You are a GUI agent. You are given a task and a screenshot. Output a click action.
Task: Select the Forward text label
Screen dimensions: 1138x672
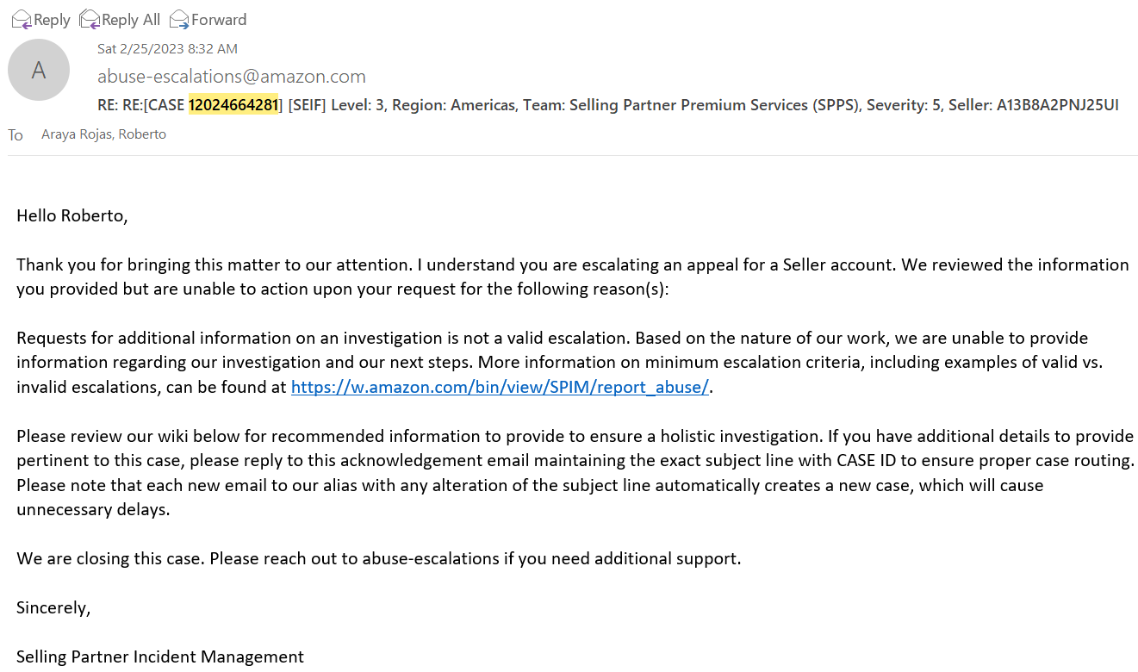point(219,20)
